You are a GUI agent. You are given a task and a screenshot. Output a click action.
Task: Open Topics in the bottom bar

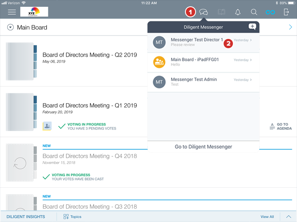(73, 217)
